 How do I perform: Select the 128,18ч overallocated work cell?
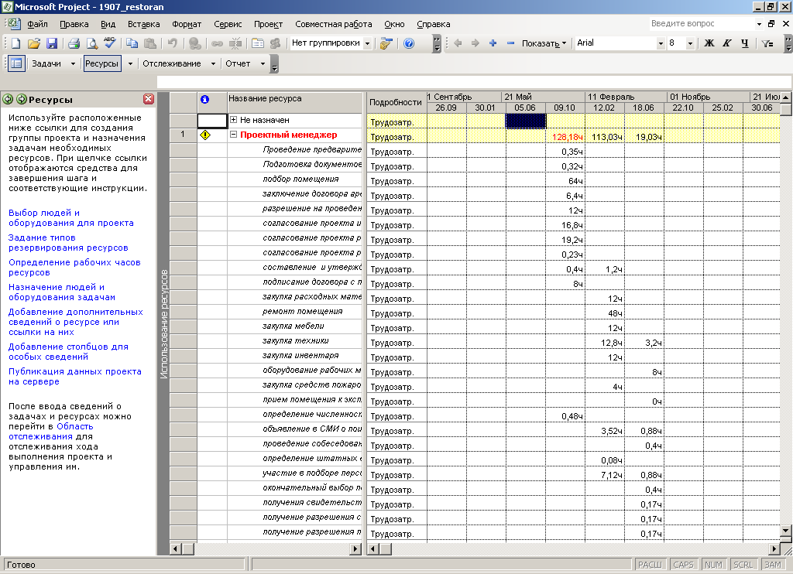pyautogui.click(x=565, y=137)
